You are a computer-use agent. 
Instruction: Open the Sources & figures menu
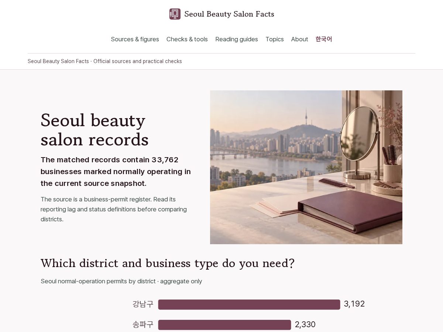pos(135,39)
